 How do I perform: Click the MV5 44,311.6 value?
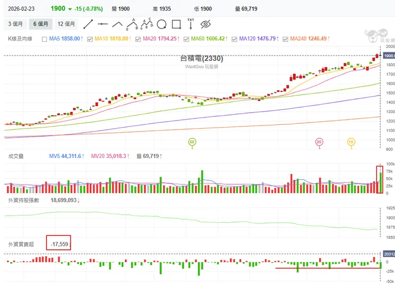67,156
